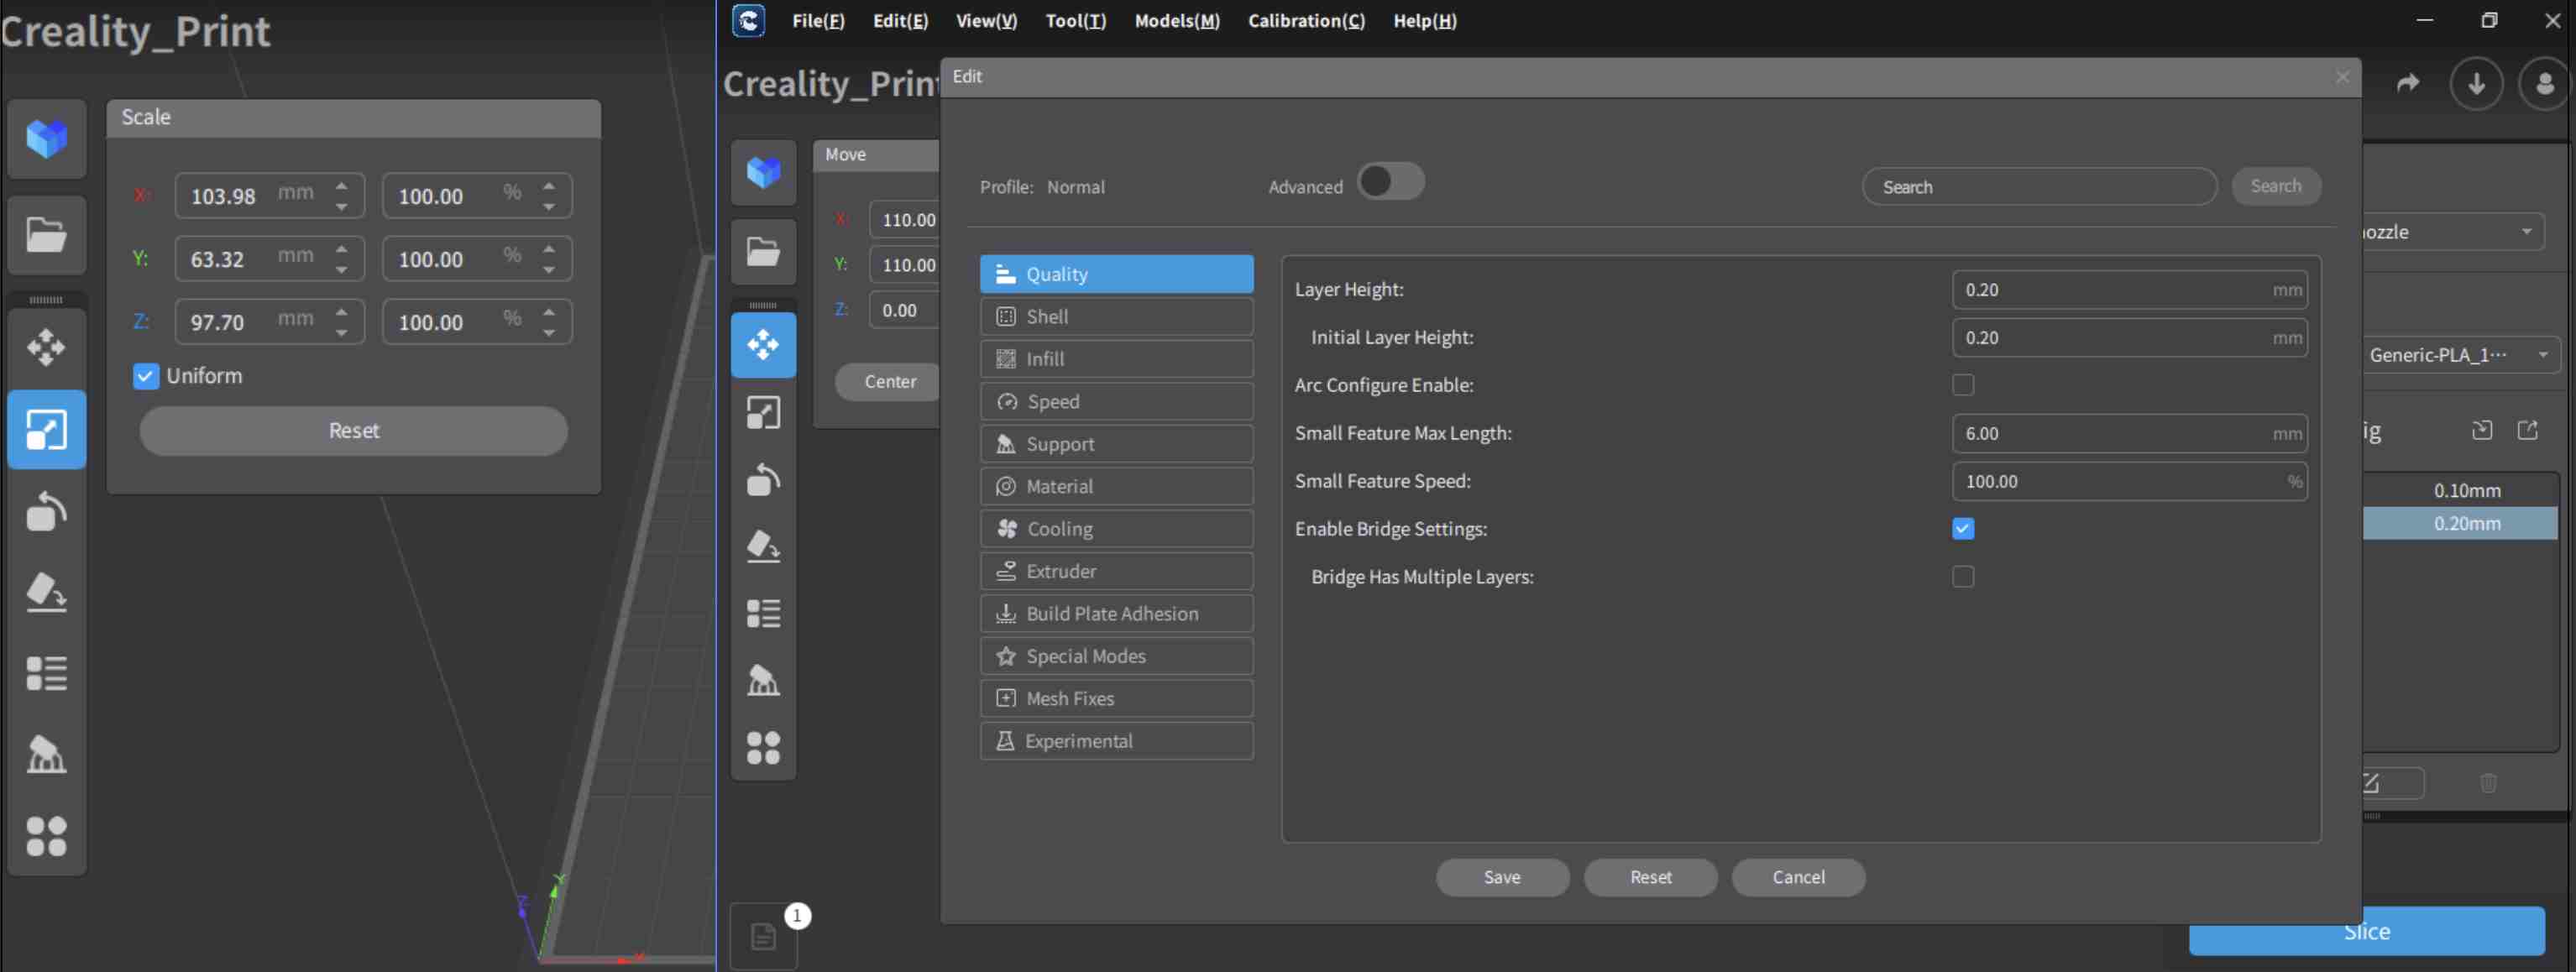This screenshot has width=2576, height=972.
Task: Decrease the Y mm value with its down arrow
Action: point(342,270)
